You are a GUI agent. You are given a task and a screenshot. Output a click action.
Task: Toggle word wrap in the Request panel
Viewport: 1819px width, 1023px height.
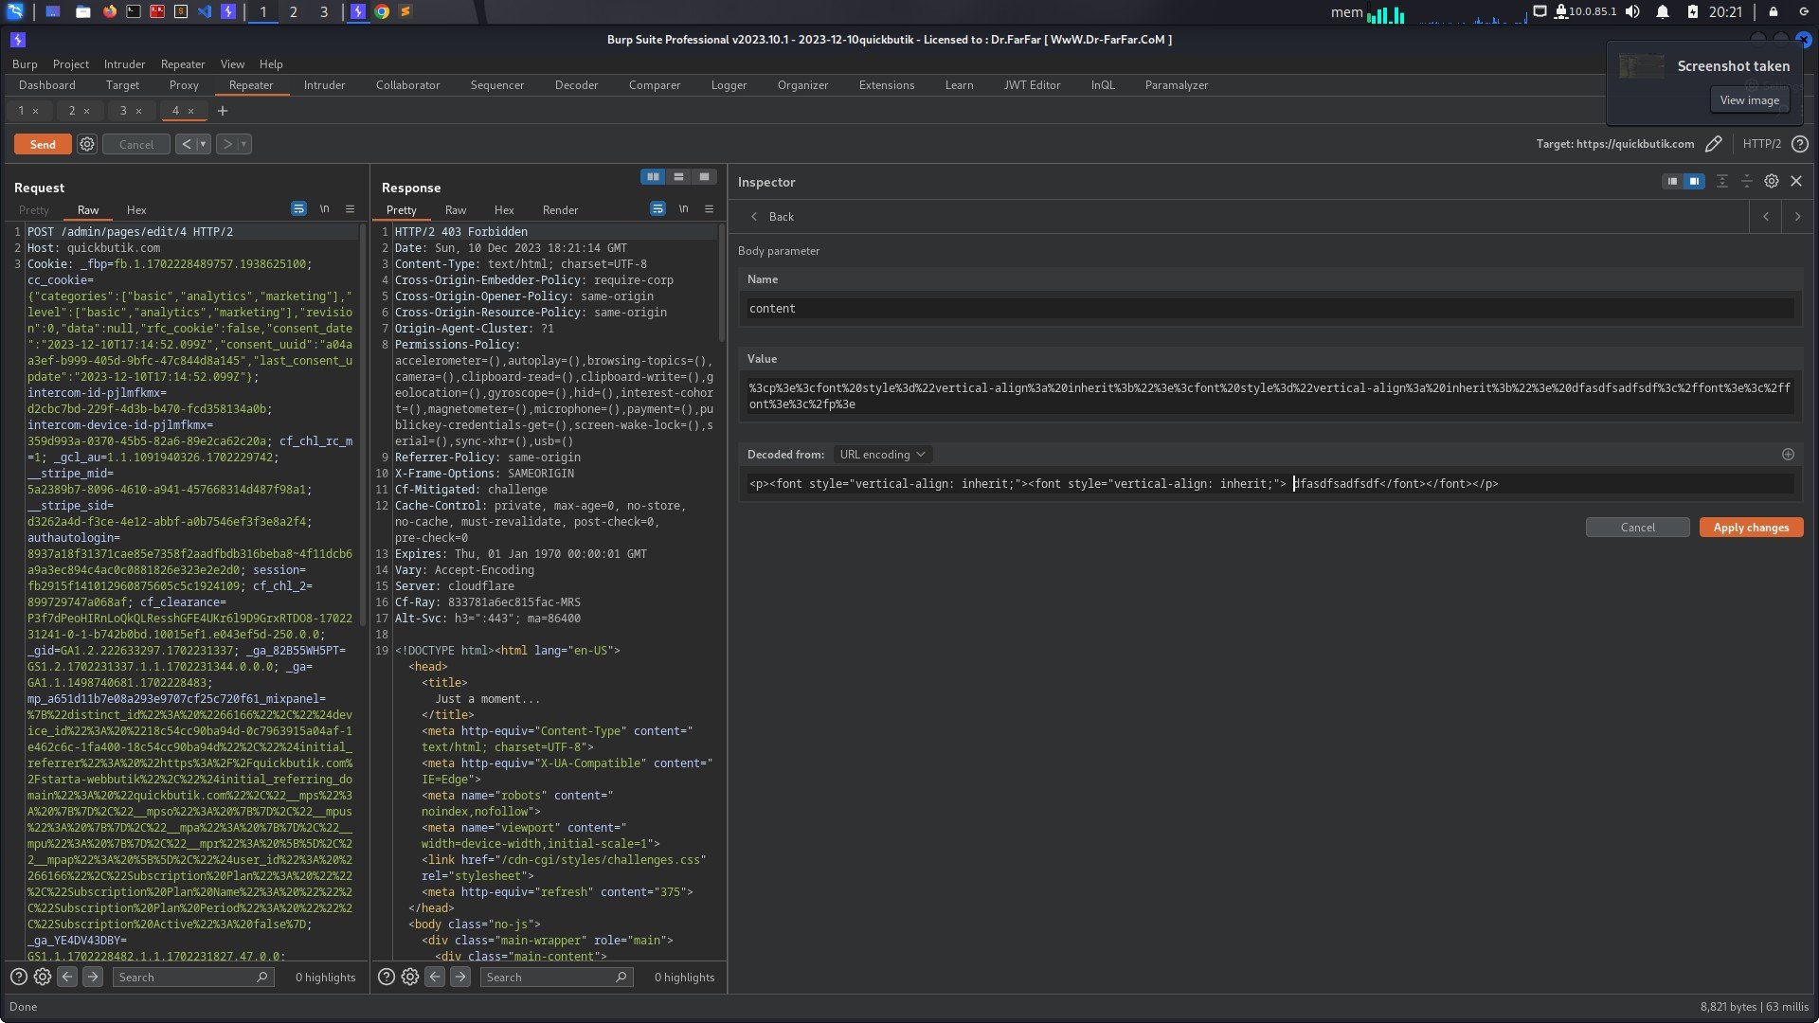(x=298, y=208)
